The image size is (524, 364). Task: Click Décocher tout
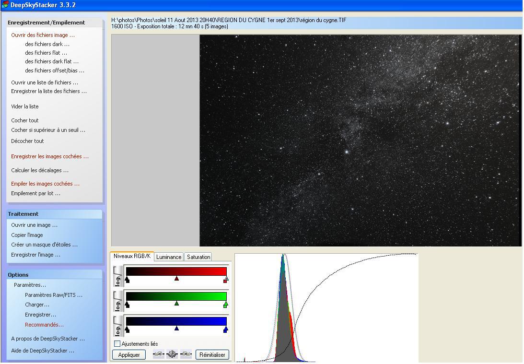click(x=27, y=141)
